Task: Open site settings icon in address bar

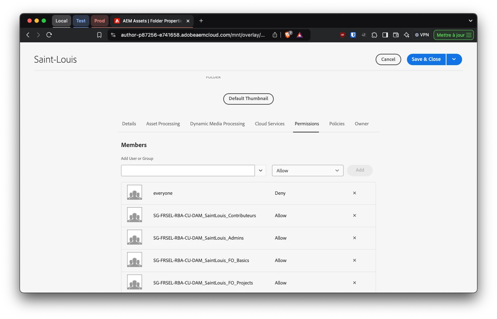Action: point(113,35)
